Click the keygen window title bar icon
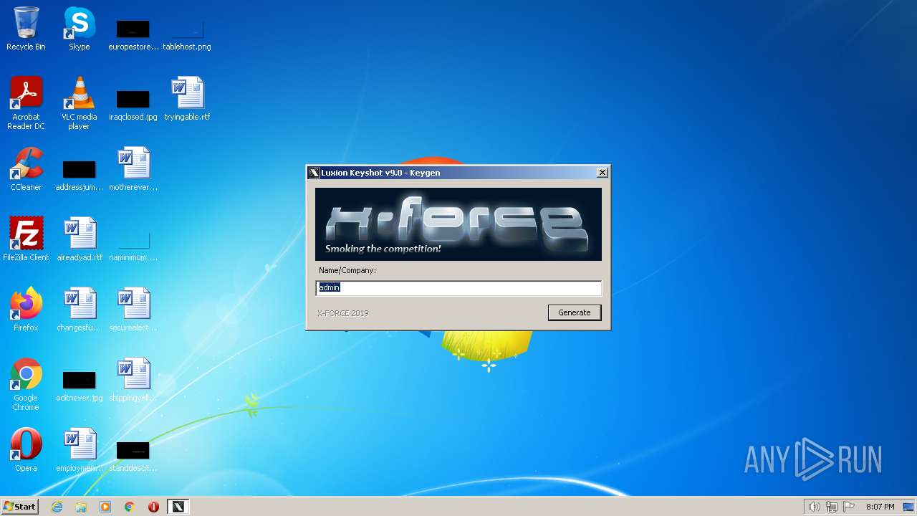Viewport: 917px width, 516px height. pyautogui.click(x=314, y=172)
